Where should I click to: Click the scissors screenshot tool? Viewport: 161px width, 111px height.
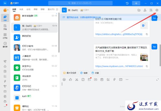coord(77,80)
